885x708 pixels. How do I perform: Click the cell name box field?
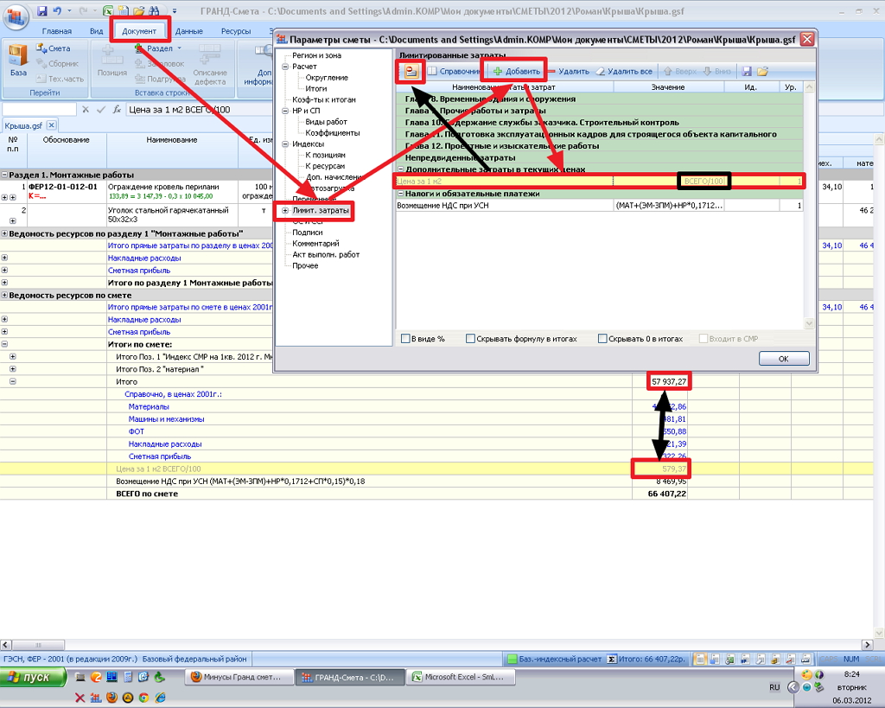[x=39, y=110]
